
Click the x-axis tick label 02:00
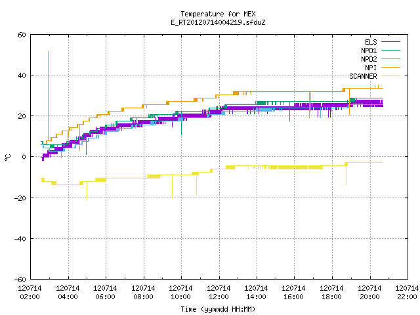[x=30, y=297]
